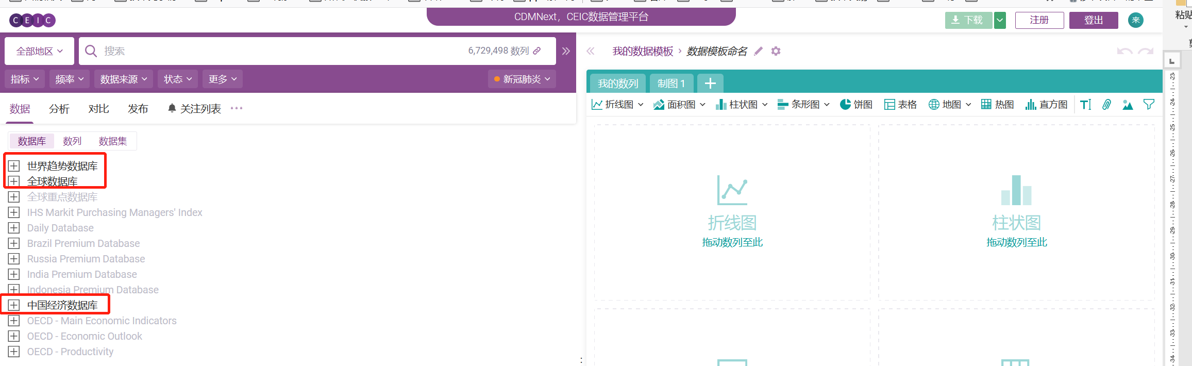Viewport: 1192px width, 366px height.
Task: Click the pencil icon to rename template
Action: (758, 51)
